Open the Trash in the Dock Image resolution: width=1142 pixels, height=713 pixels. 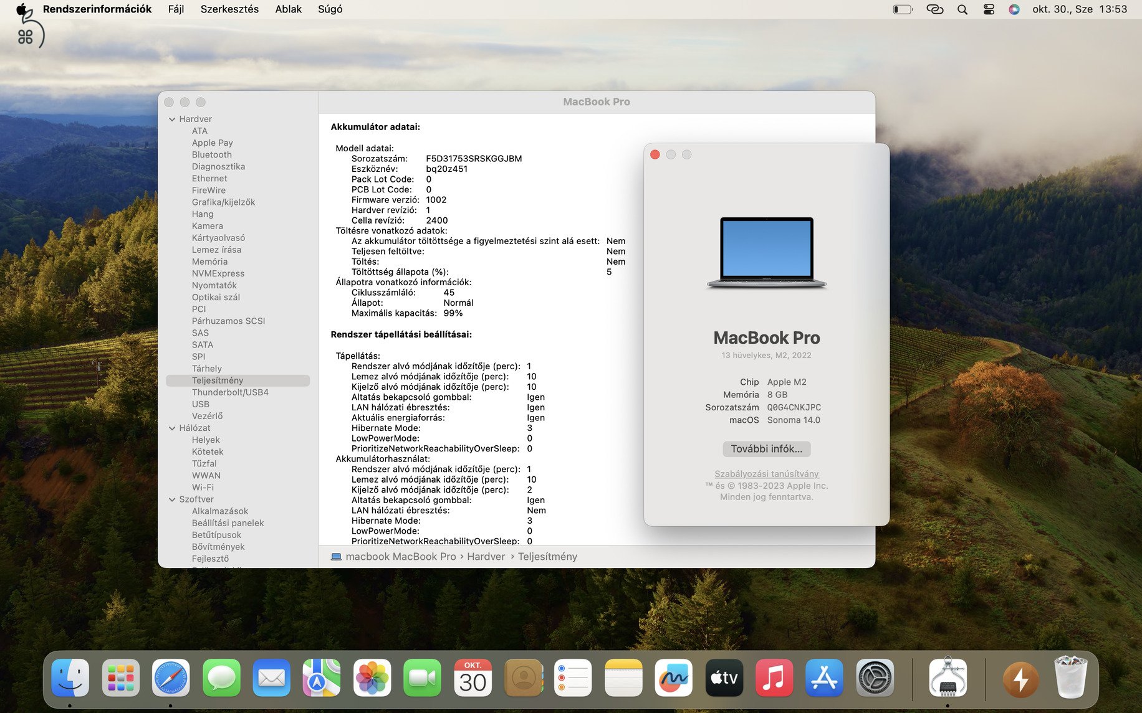(1070, 676)
